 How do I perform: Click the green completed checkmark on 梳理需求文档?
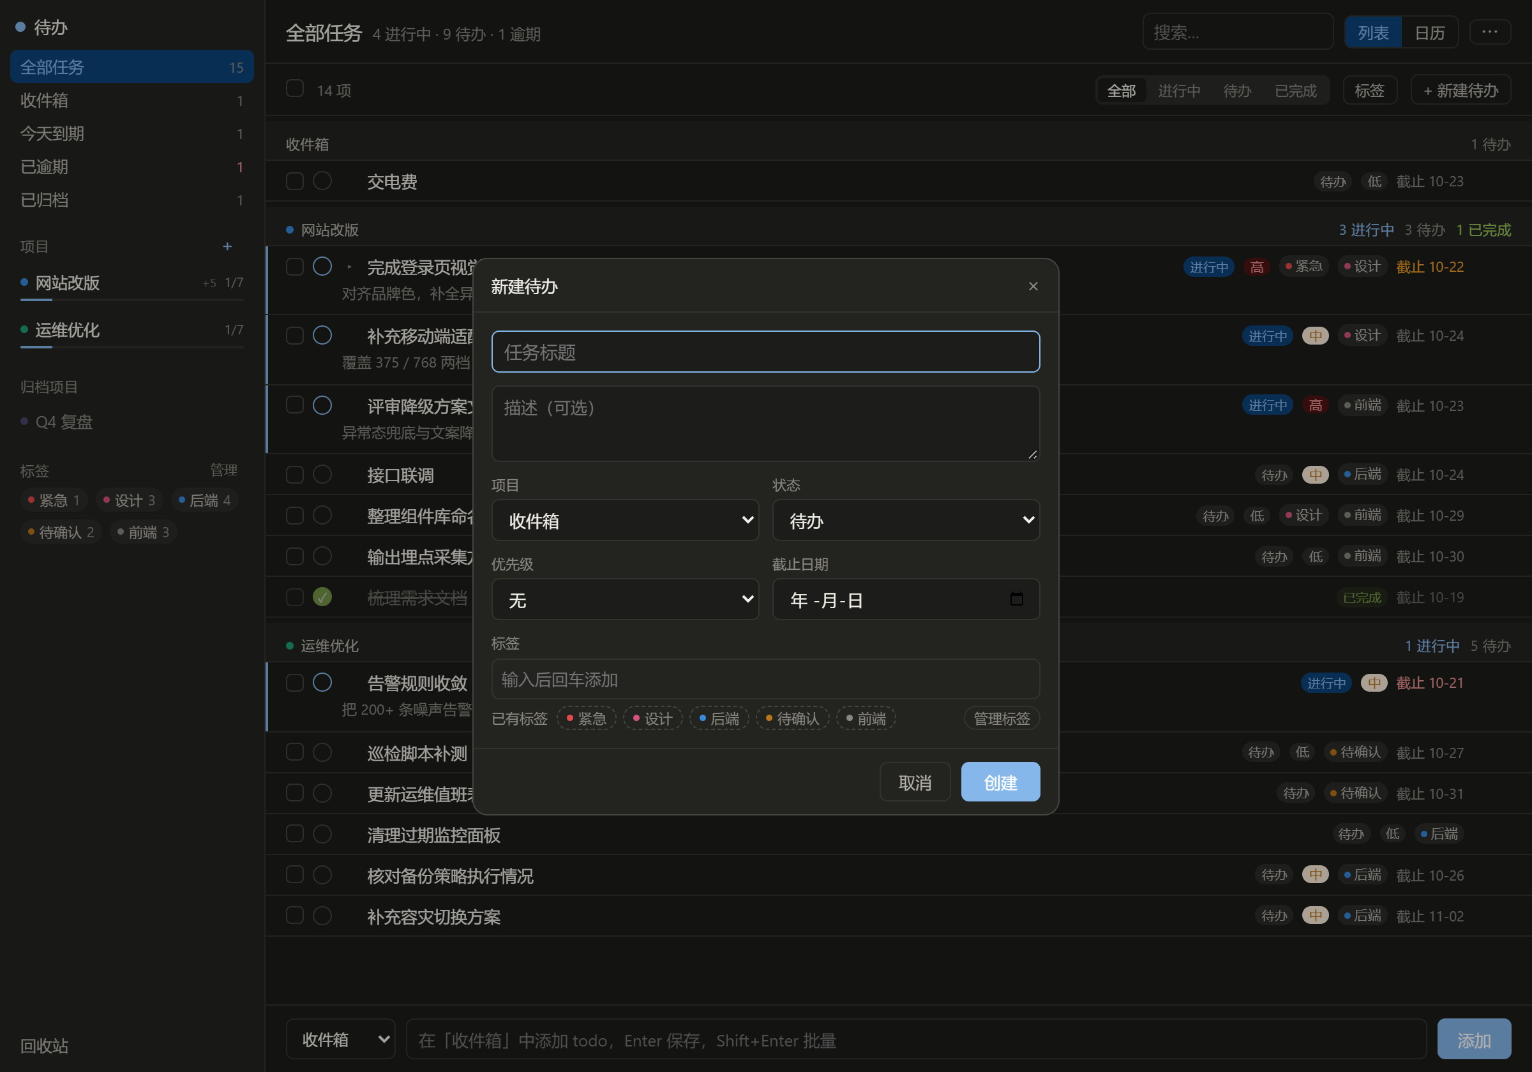tap(322, 597)
